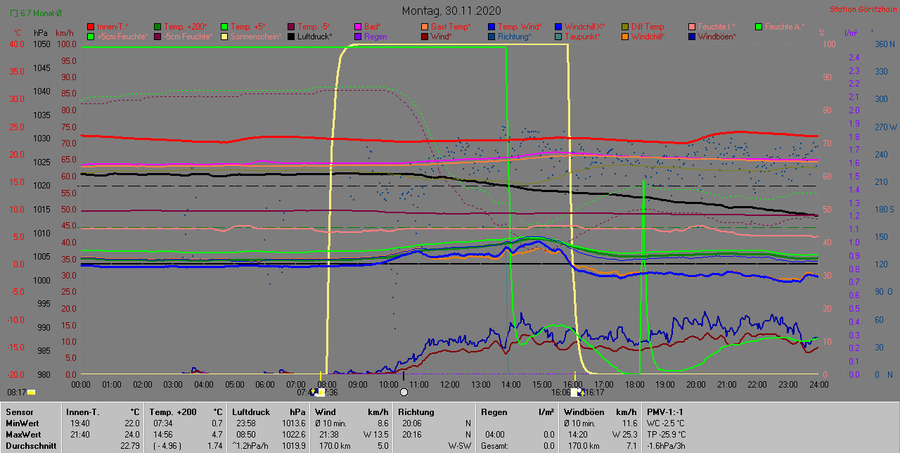Screen dimensions: 900x453
Task: Toggle the 6.7 Monat-Ø checkbox
Action: tap(14, 13)
